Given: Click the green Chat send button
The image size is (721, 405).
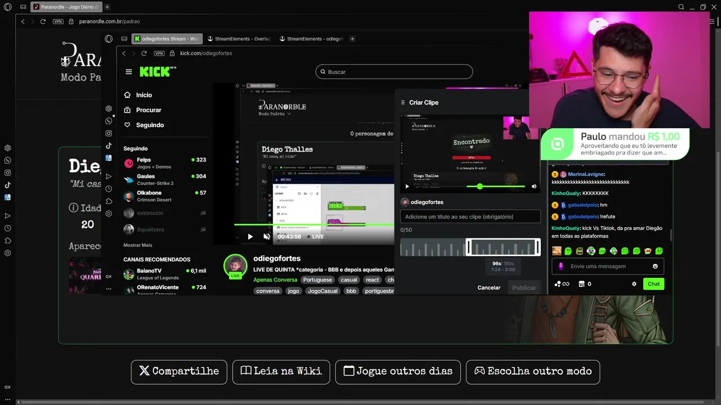Looking at the screenshot, I should [653, 284].
